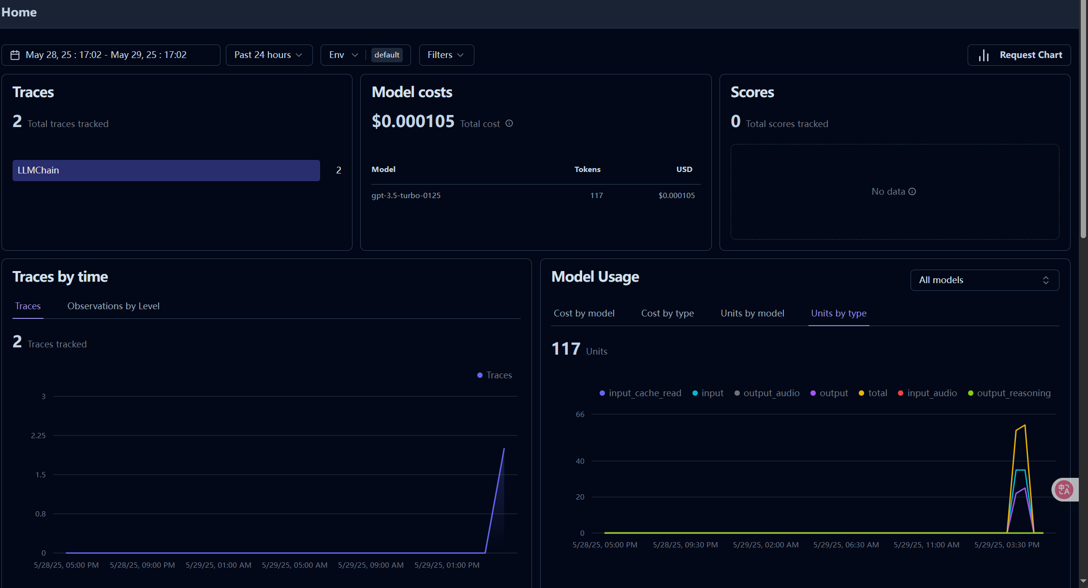Image resolution: width=1088 pixels, height=588 pixels.
Task: Click the All models up-down chevron icon
Action: (1045, 280)
